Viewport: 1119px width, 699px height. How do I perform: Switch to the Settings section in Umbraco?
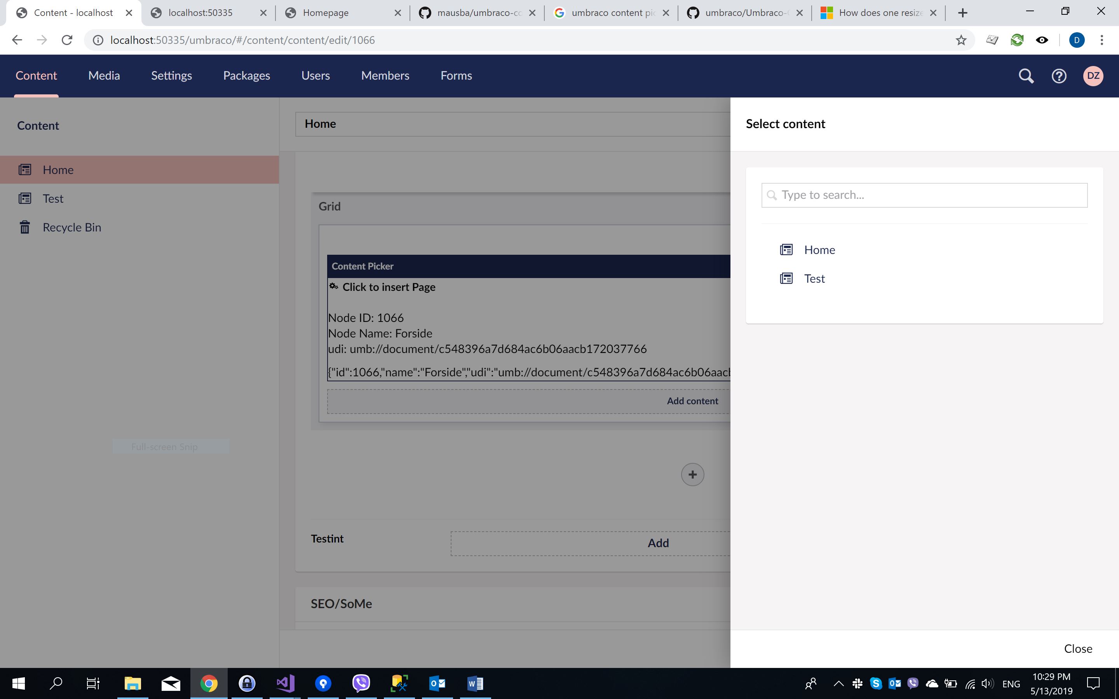(x=171, y=75)
